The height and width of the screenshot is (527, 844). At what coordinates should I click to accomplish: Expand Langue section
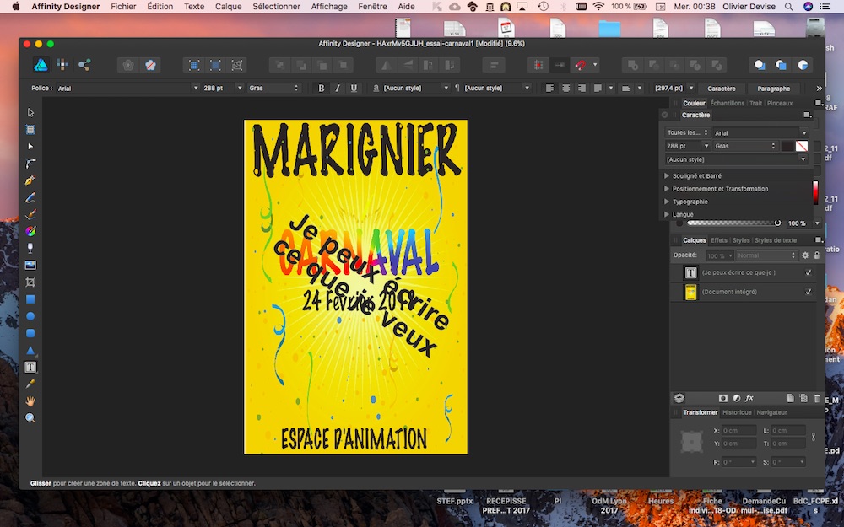[667, 214]
